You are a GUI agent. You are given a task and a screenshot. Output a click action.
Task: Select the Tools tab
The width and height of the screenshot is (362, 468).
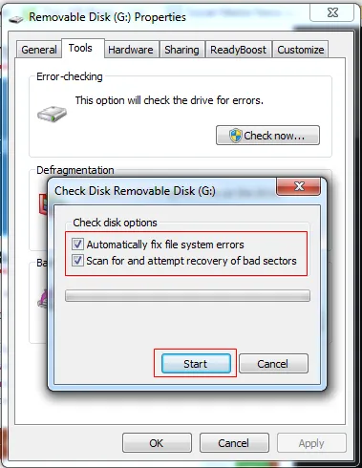coord(80,48)
